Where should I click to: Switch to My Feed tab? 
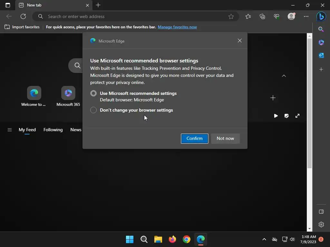[x=27, y=130]
